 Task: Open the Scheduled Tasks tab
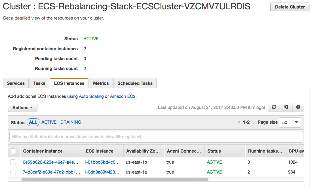tap(135, 83)
